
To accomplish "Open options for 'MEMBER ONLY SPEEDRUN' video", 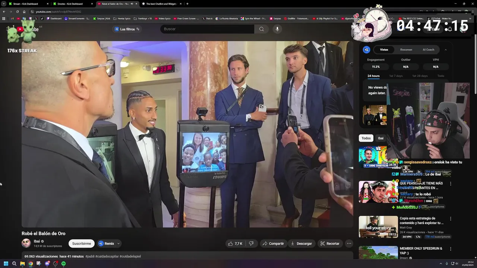I will pos(451,249).
